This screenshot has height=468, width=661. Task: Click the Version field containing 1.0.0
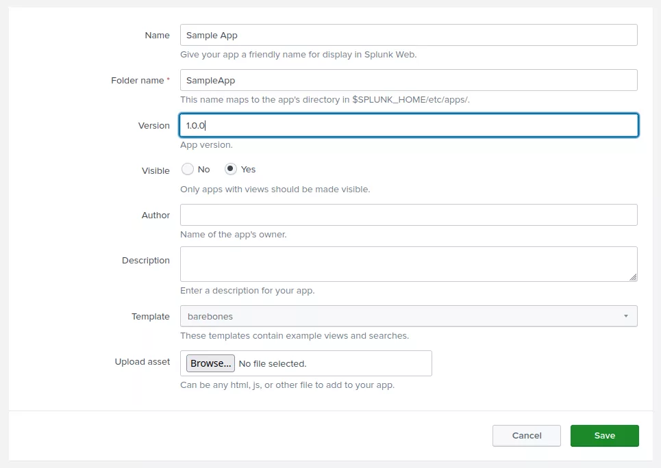tap(408, 125)
